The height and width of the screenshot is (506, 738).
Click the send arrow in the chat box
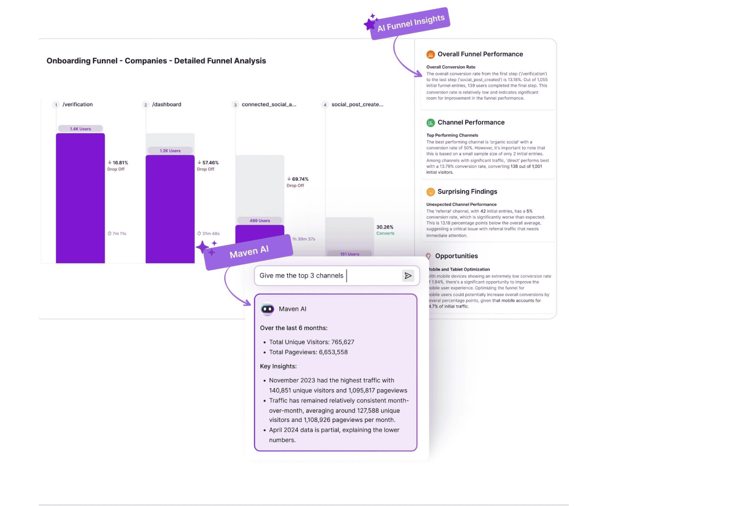coord(408,275)
